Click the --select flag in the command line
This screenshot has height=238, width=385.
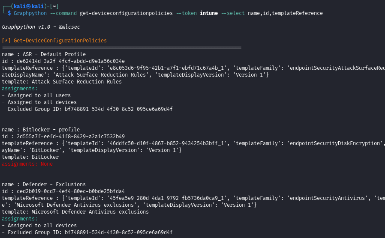(x=233, y=13)
